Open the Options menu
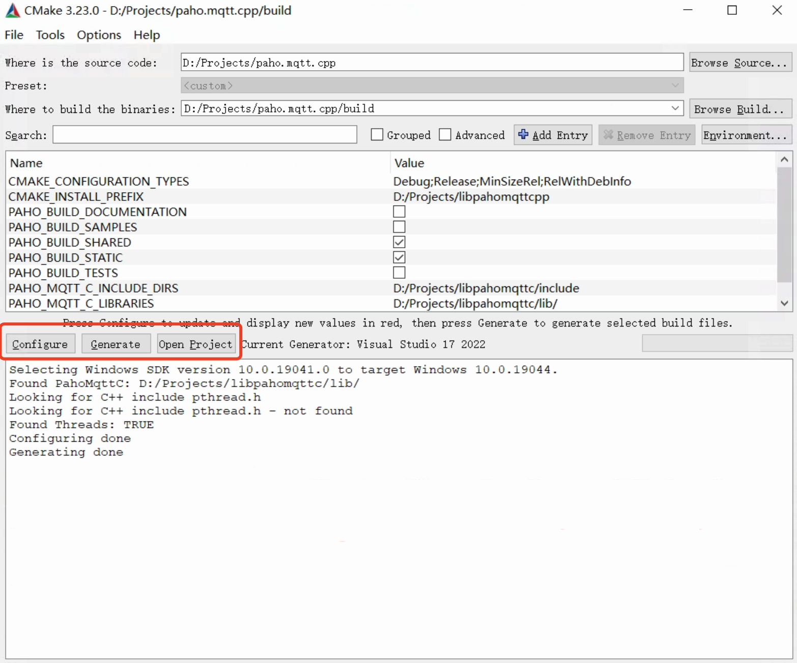Image resolution: width=797 pixels, height=663 pixels. tap(99, 35)
